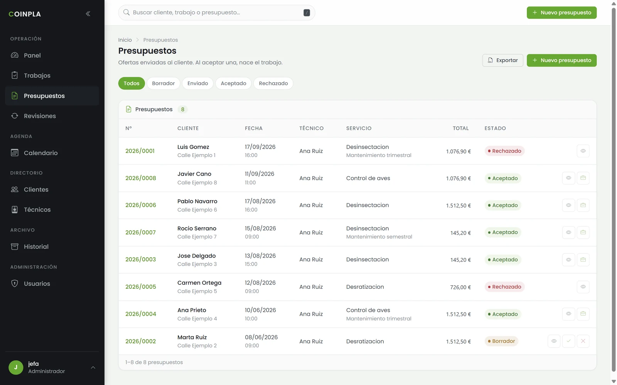
Task: Open the Historial archive
Action: tap(52, 247)
